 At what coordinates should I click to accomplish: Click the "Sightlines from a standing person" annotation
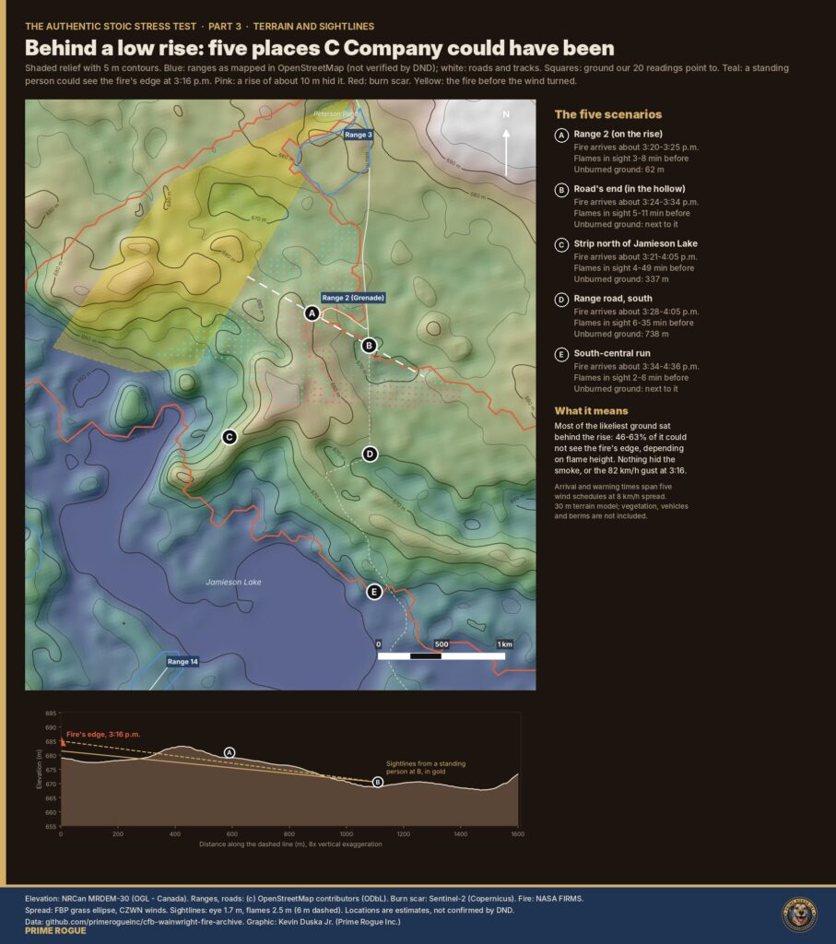(x=426, y=768)
